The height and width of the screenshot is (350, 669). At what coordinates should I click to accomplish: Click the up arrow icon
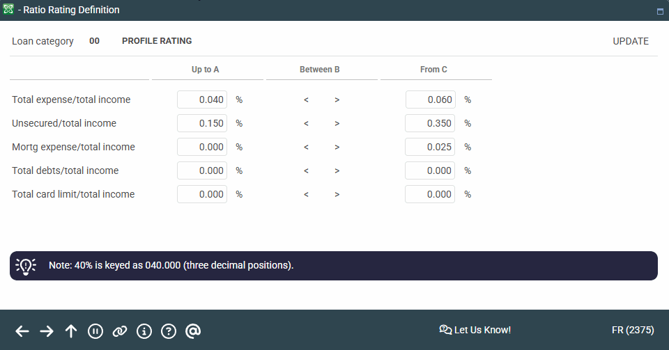coord(71,331)
